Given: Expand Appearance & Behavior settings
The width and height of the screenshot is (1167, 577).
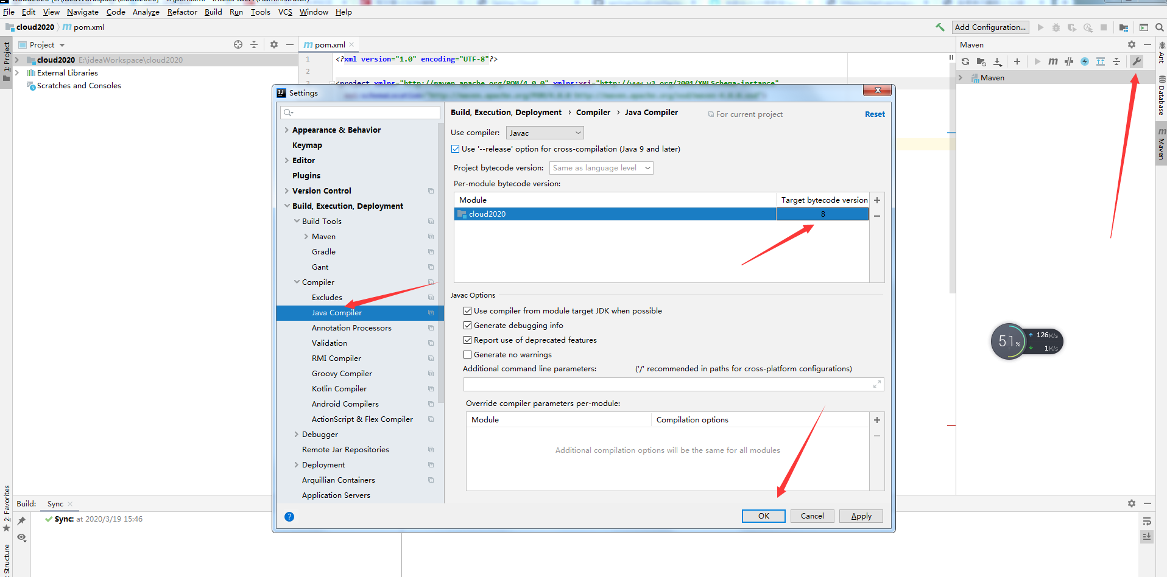Looking at the screenshot, I should pos(286,130).
